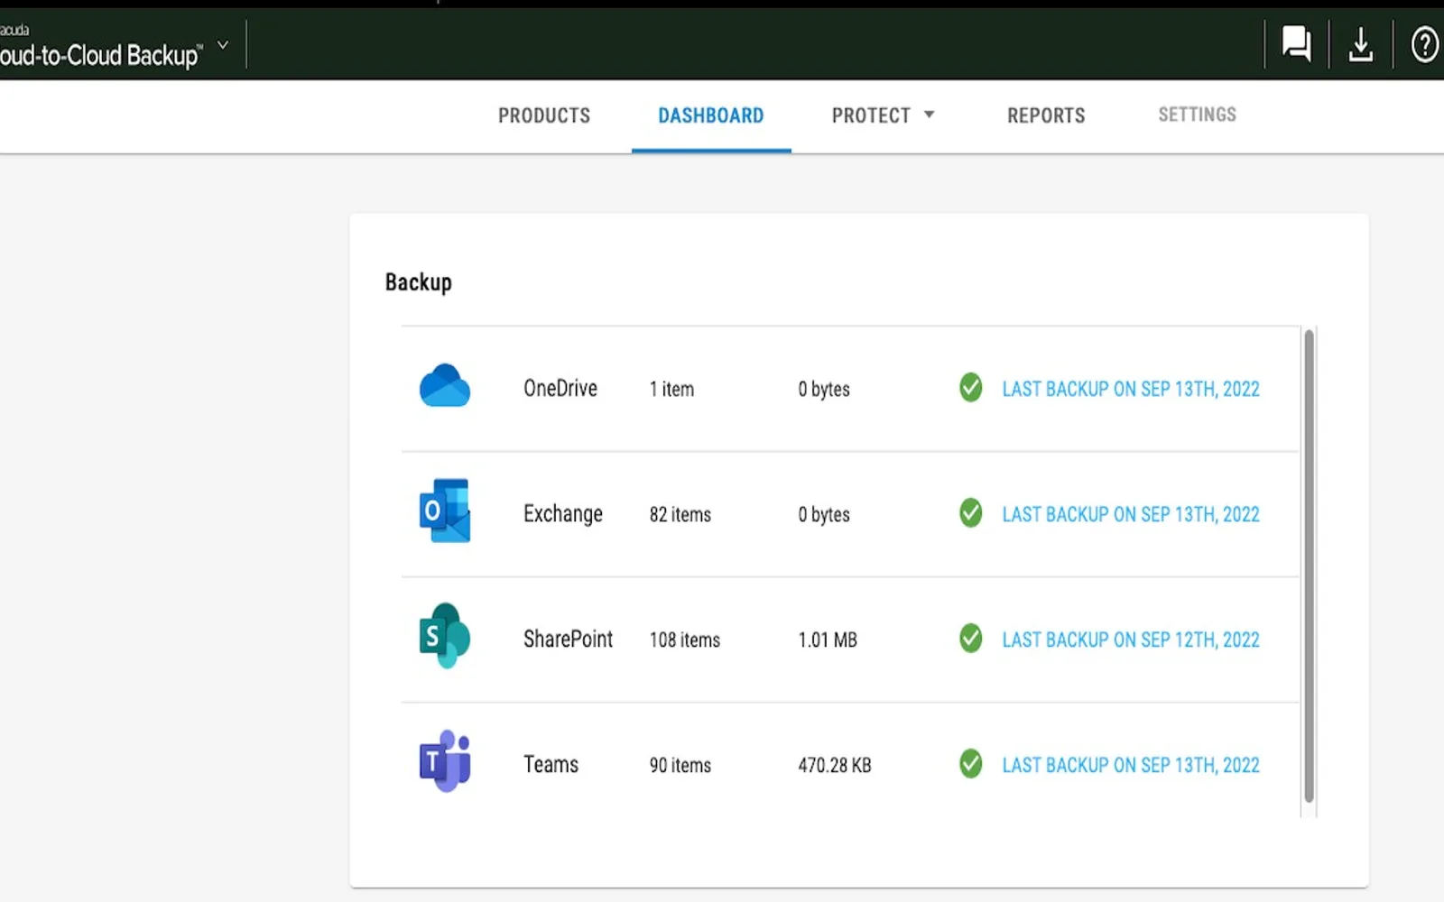
Task: Click green checkmark in Teams row
Action: point(971,764)
